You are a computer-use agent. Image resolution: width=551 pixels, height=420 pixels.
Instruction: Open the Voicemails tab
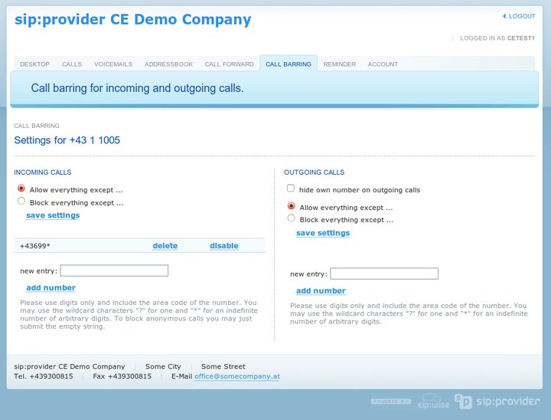[x=113, y=64]
